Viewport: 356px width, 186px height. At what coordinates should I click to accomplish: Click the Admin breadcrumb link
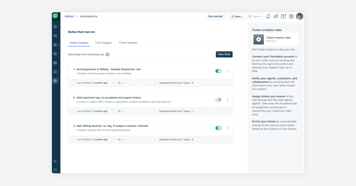coord(69,17)
